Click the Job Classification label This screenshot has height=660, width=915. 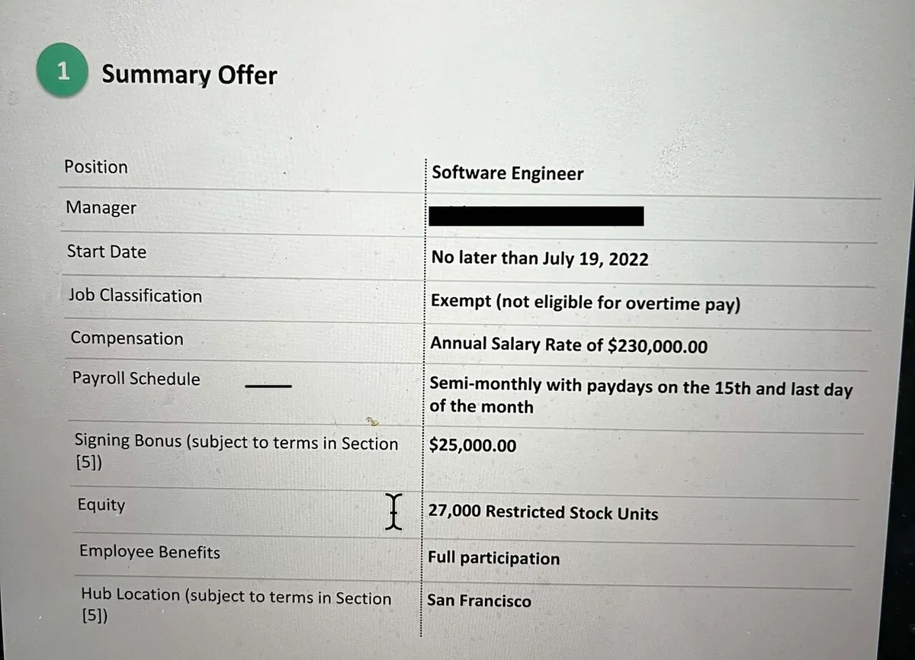pyautogui.click(x=136, y=296)
